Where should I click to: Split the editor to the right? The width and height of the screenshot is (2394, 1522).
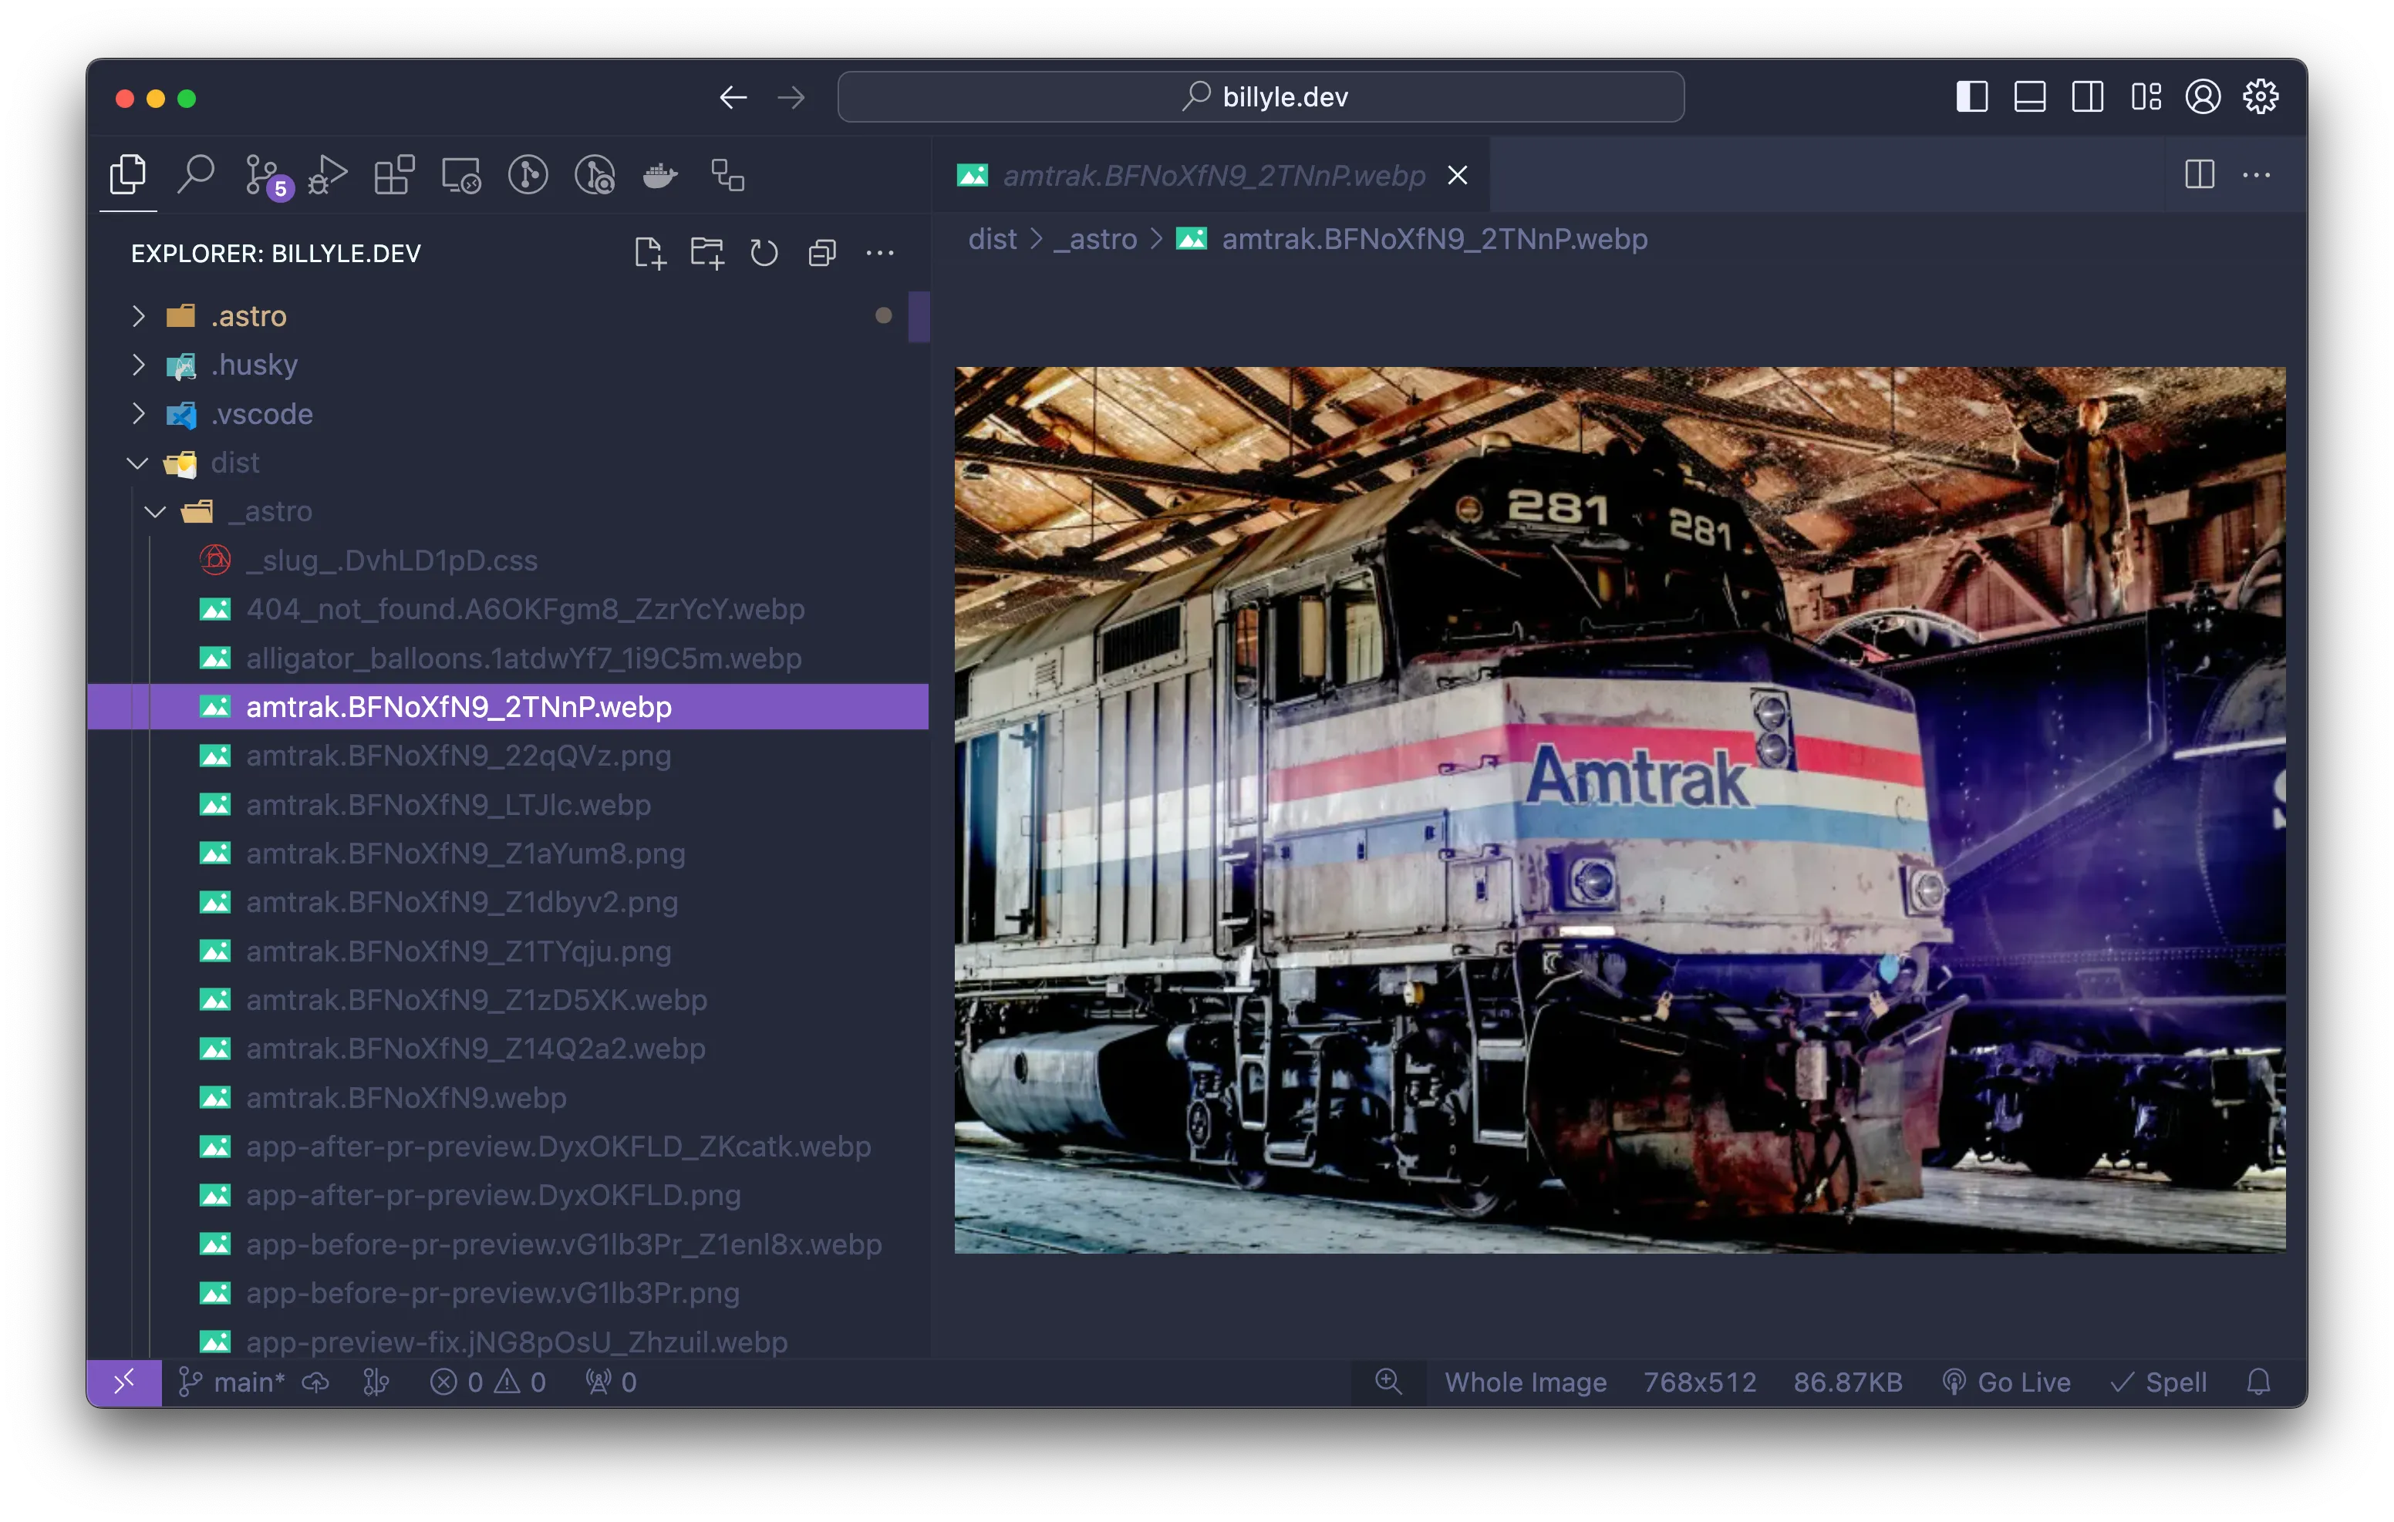coord(2199,175)
